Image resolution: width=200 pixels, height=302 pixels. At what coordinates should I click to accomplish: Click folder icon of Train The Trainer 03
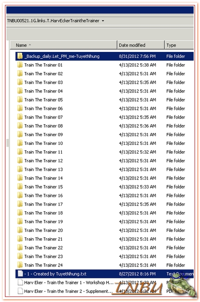tap(20, 82)
